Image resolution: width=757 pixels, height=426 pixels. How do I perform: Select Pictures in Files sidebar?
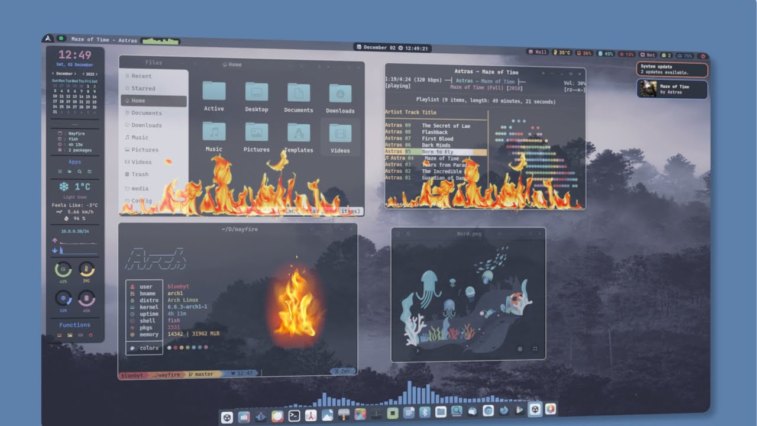click(154, 150)
